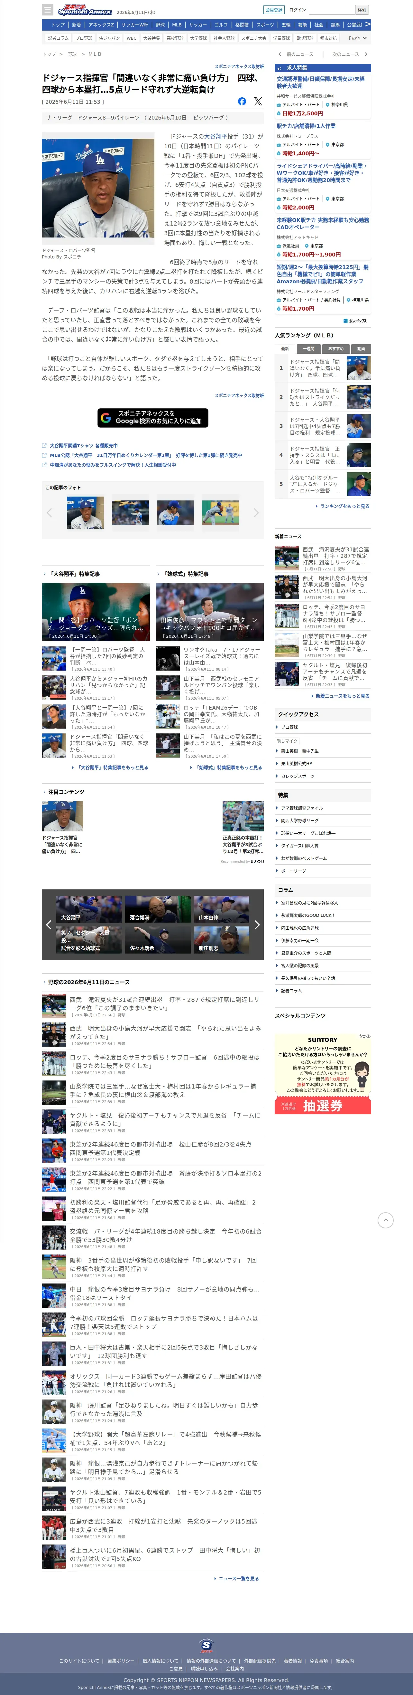Click the external link icon beside MLB公認 calendar
Image resolution: width=413 pixels, height=1695 pixels.
pyautogui.click(x=44, y=455)
